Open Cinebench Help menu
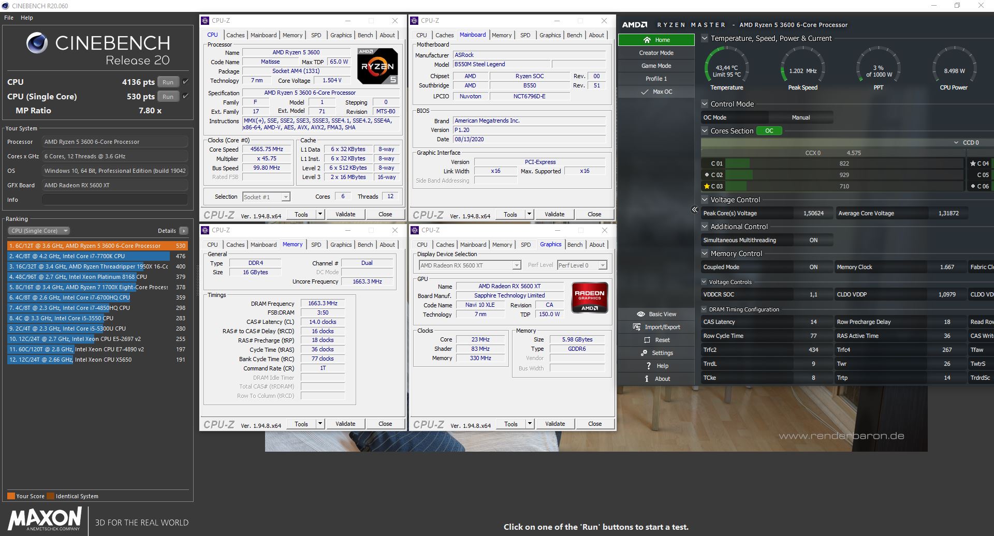 pyautogui.click(x=27, y=18)
